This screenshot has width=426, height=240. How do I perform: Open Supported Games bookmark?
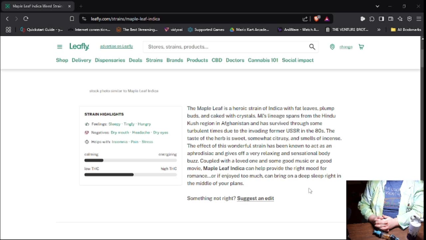click(x=206, y=29)
